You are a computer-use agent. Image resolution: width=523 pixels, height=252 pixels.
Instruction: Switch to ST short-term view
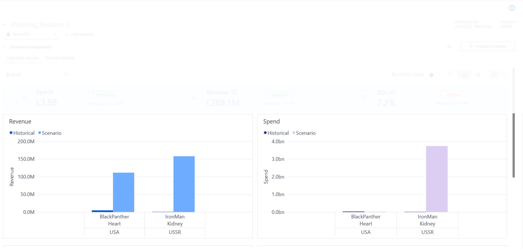[x=464, y=75]
